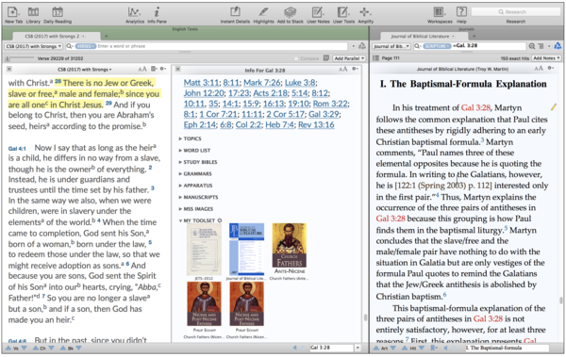Click the recycle icon beside verse search box

pyautogui.click(x=362, y=46)
